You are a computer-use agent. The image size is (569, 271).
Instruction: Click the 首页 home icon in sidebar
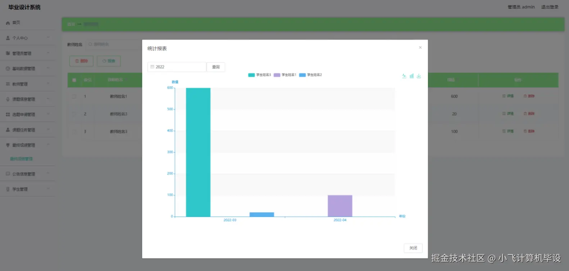[x=8, y=23]
